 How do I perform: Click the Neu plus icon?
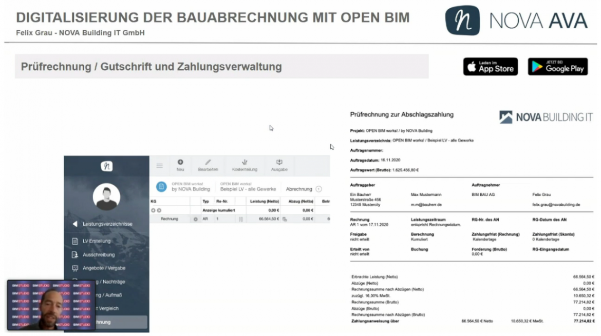[180, 162]
